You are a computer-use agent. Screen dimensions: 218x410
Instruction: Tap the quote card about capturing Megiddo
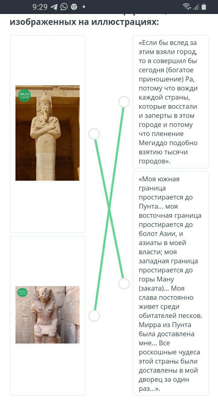pos(171,102)
